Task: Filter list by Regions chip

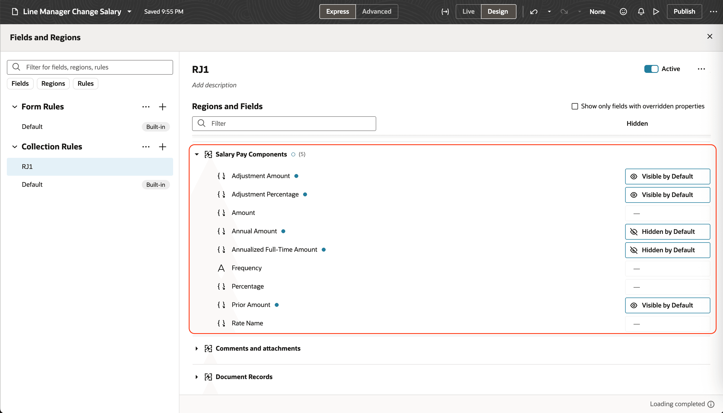Action: point(53,84)
